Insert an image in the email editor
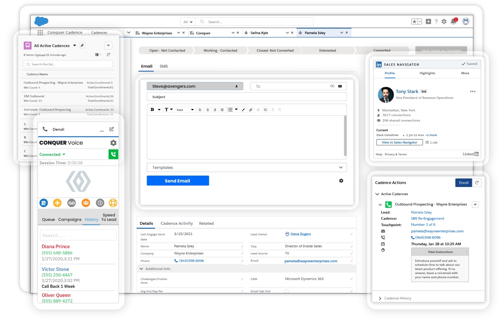Image resolution: width=503 pixels, height=323 pixels. pos(265,110)
